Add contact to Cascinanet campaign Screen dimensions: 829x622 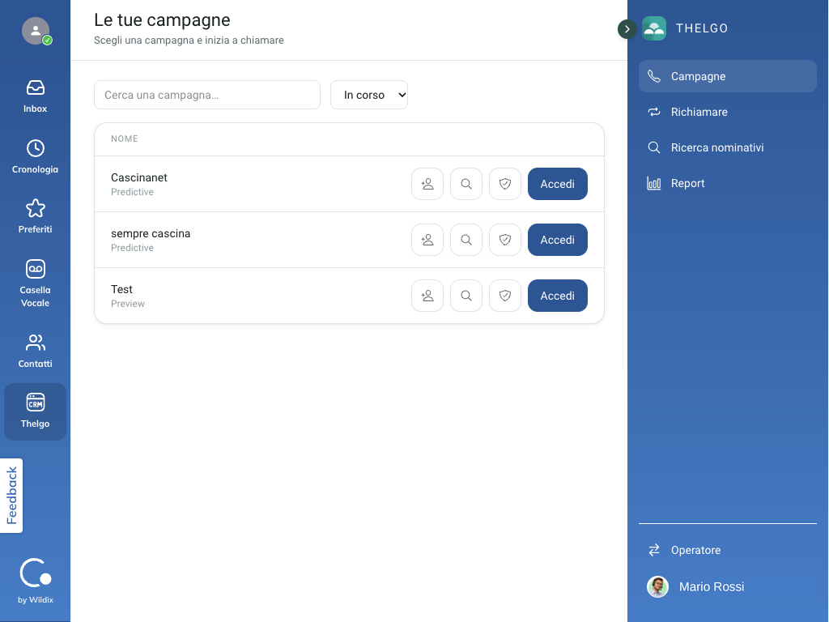(427, 184)
